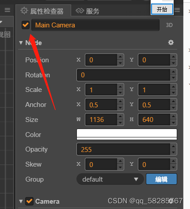Open the left panel hamburger menu
Screen dimensions: 190x209
pyautogui.click(x=8, y=10)
